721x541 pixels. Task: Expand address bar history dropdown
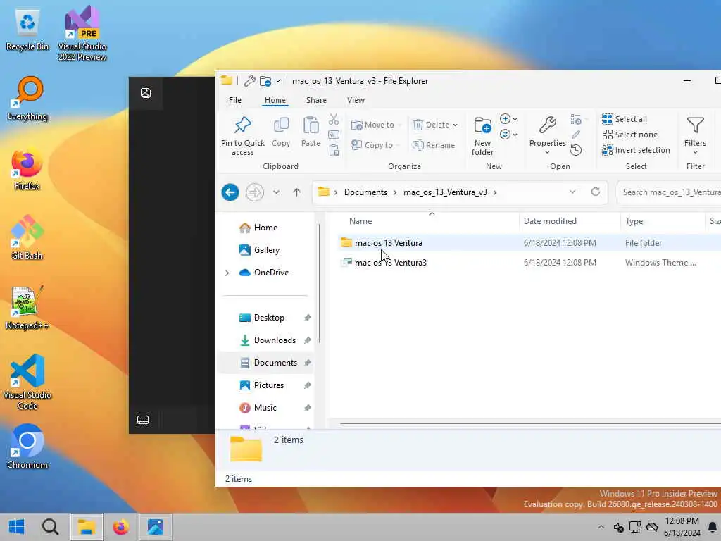click(x=572, y=192)
